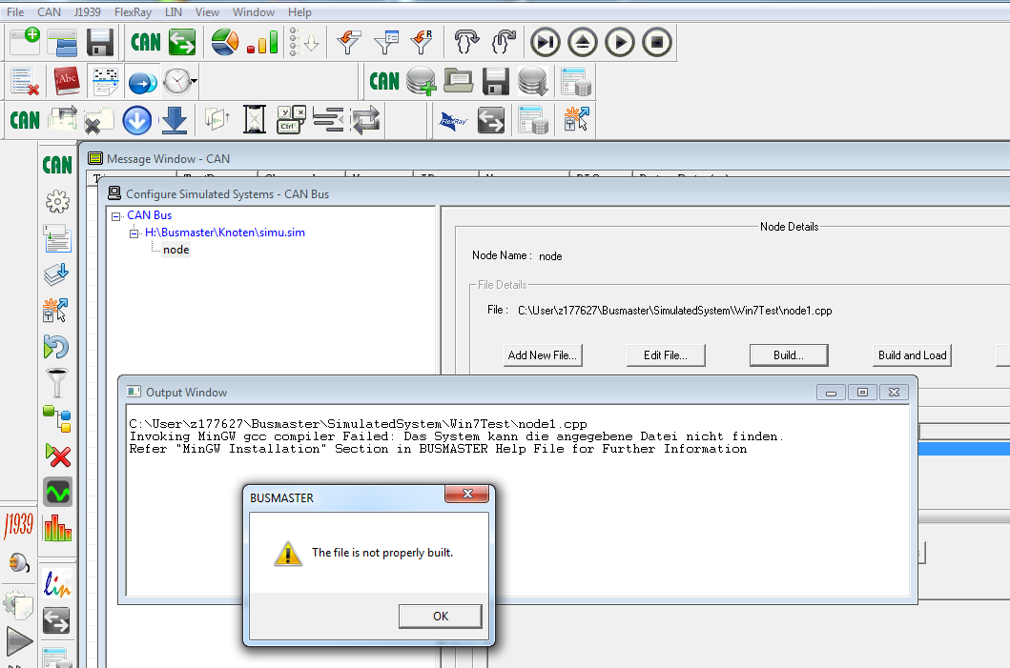The image size is (1010, 668).
Task: Maximize the Output Window
Action: tap(862, 392)
